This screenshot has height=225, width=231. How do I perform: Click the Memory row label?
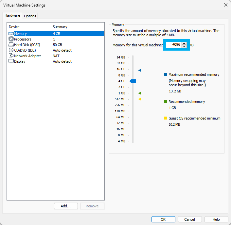(x=20, y=34)
